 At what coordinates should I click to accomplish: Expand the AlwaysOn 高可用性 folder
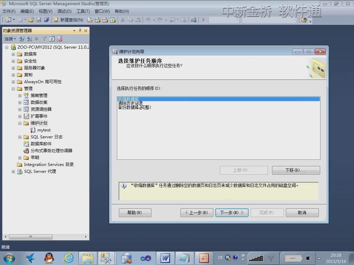coord(13,82)
